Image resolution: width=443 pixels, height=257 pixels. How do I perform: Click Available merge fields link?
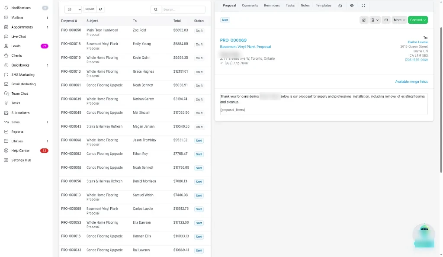click(411, 82)
